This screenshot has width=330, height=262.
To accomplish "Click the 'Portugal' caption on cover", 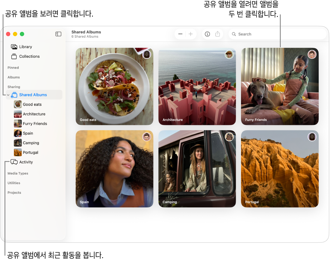I will [252, 202].
